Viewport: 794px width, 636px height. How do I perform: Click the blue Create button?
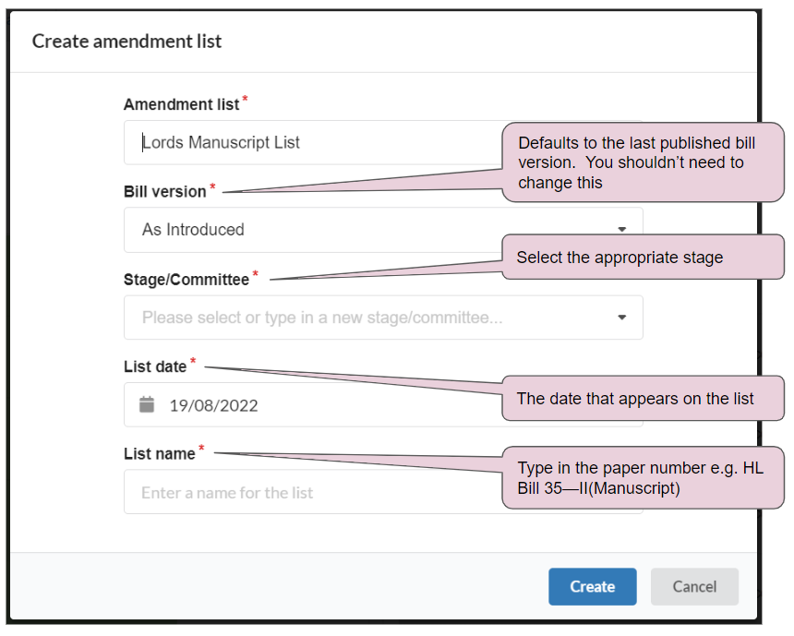[593, 586]
